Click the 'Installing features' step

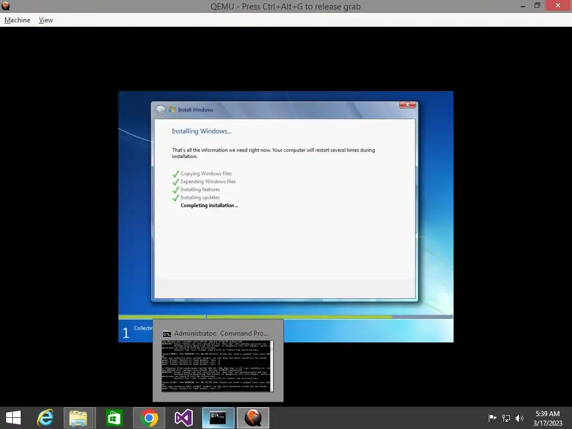[201, 189]
